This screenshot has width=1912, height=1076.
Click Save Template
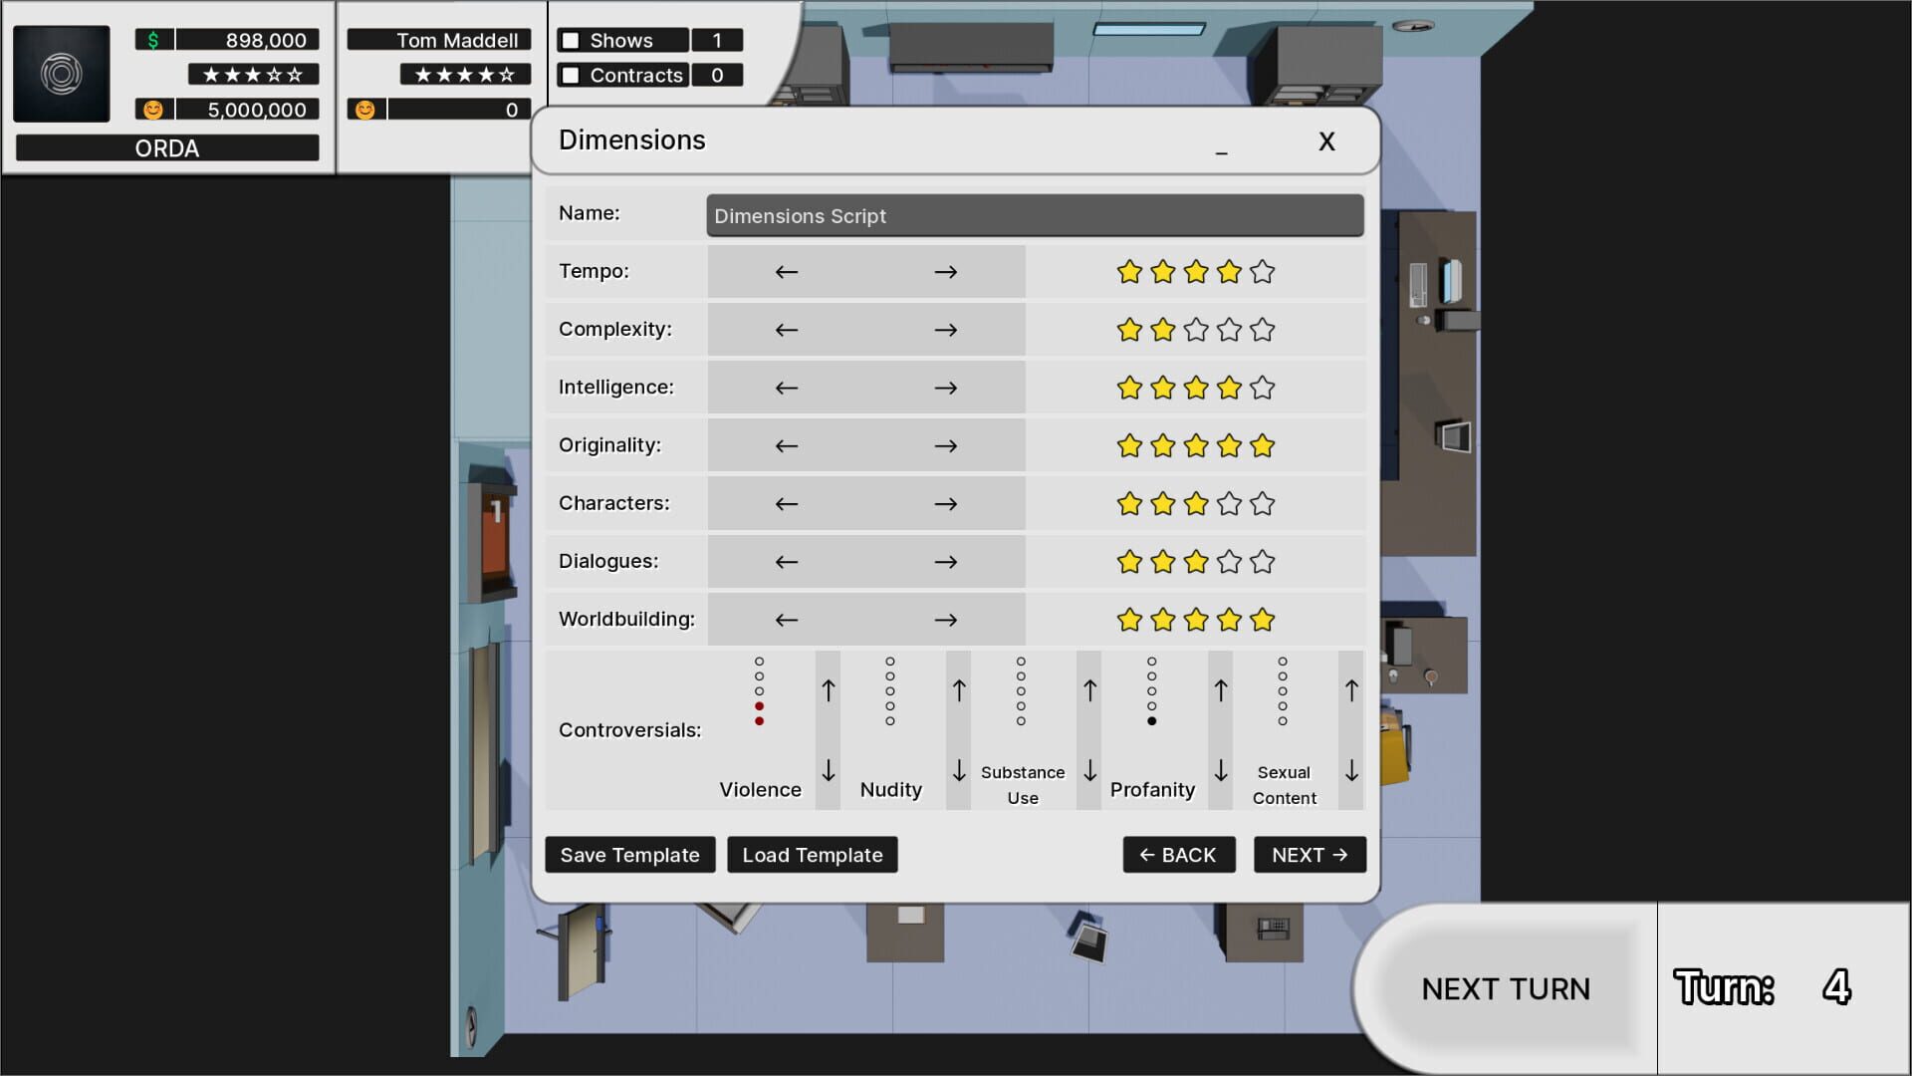coord(629,854)
